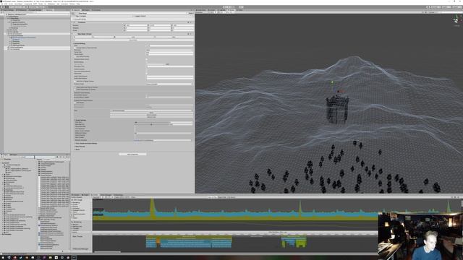Click the Unity Play button in the top toolbar

click(x=225, y=6)
